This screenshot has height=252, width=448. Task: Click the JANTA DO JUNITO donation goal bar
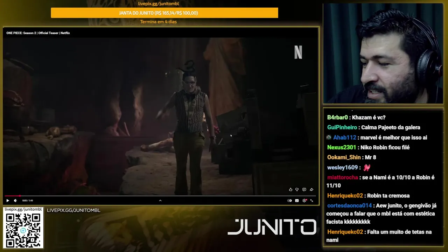click(164, 13)
